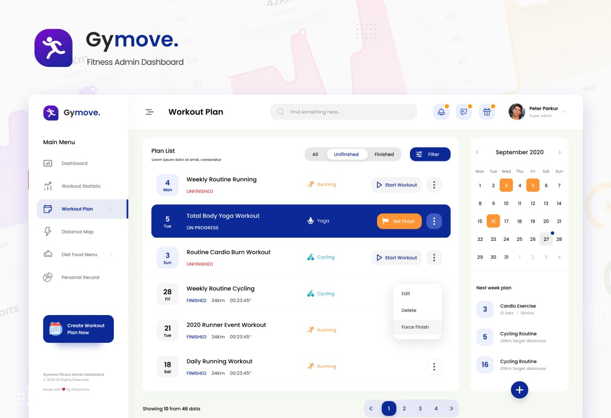
Task: Open the chat messages icon
Action: coord(464,112)
